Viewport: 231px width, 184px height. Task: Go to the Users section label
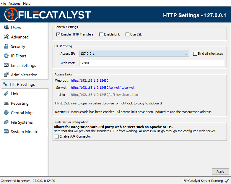pos(16,28)
